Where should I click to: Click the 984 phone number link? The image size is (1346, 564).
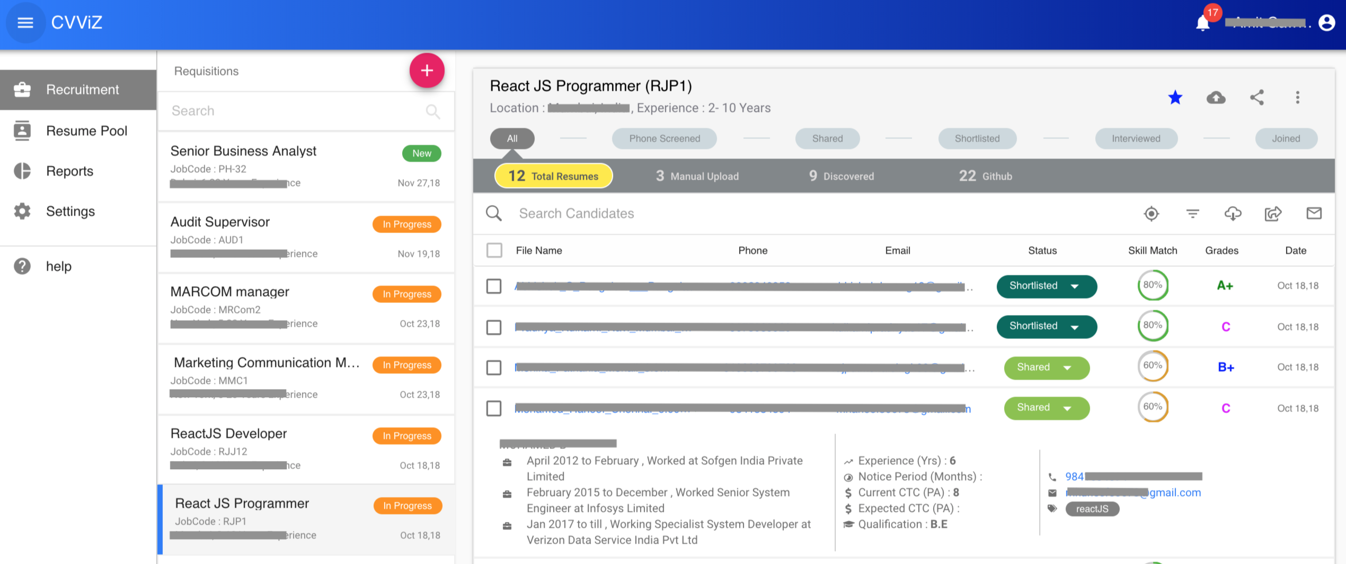[x=1134, y=477]
